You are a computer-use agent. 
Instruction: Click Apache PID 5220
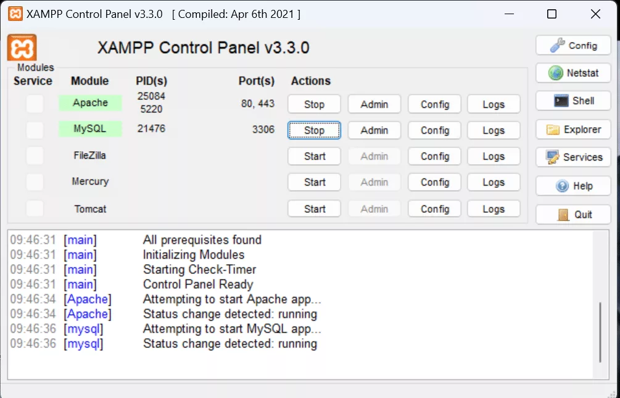point(151,109)
